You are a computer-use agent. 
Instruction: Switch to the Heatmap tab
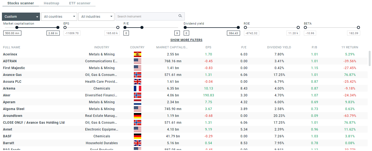coord(51,3)
